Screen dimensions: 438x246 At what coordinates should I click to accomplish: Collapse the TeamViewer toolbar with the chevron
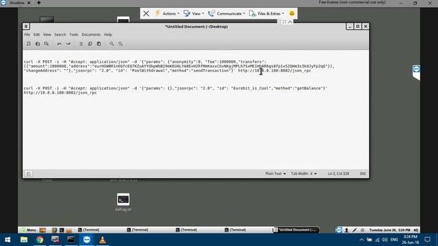(x=290, y=22)
